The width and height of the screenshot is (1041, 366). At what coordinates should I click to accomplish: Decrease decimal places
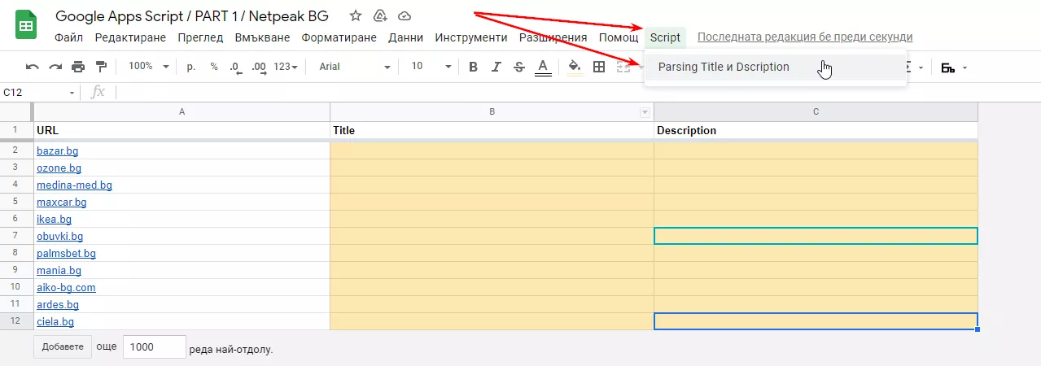[235, 67]
